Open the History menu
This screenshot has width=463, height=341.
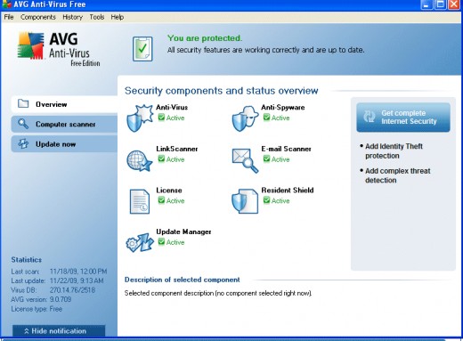(x=72, y=17)
